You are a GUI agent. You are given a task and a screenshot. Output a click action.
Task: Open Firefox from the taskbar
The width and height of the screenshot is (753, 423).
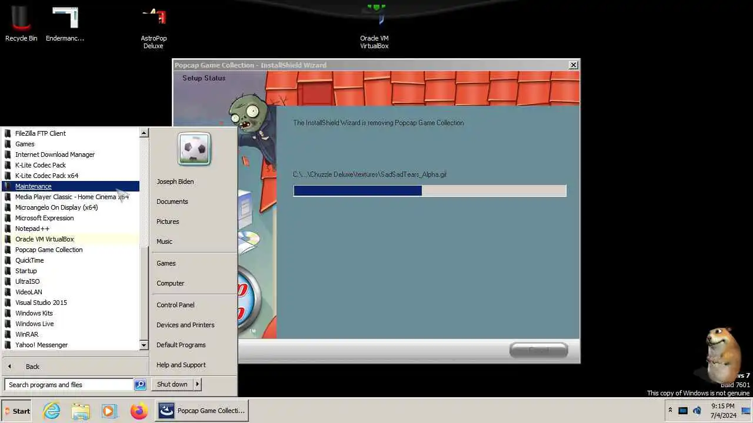139,411
